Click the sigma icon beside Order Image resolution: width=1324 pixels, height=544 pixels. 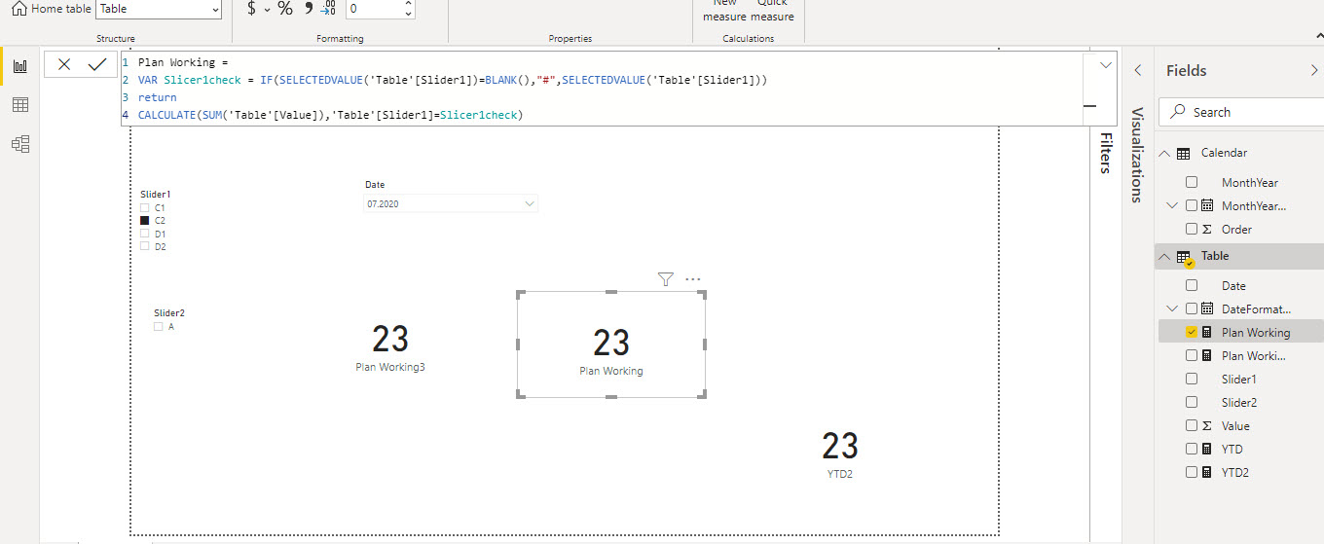(1207, 229)
